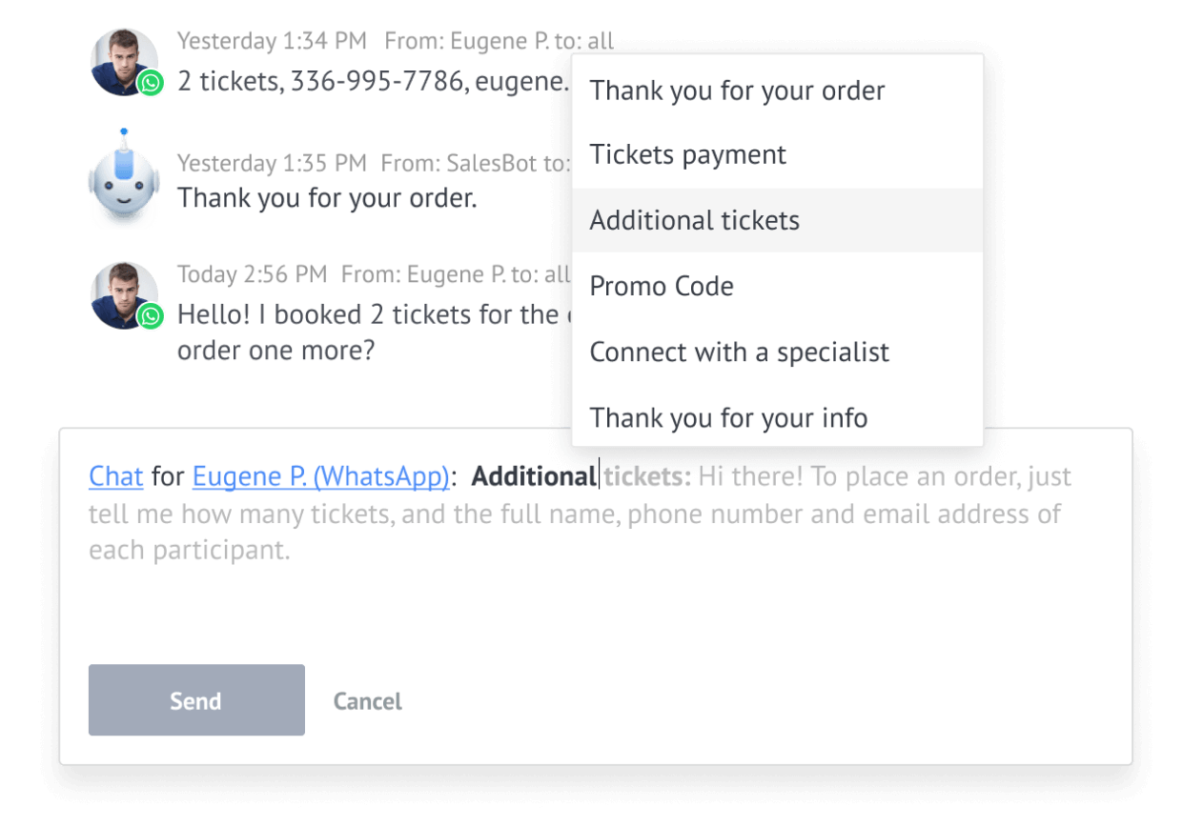
Task: Choose 'Connect with a specialist' from the list
Action: 777,352
